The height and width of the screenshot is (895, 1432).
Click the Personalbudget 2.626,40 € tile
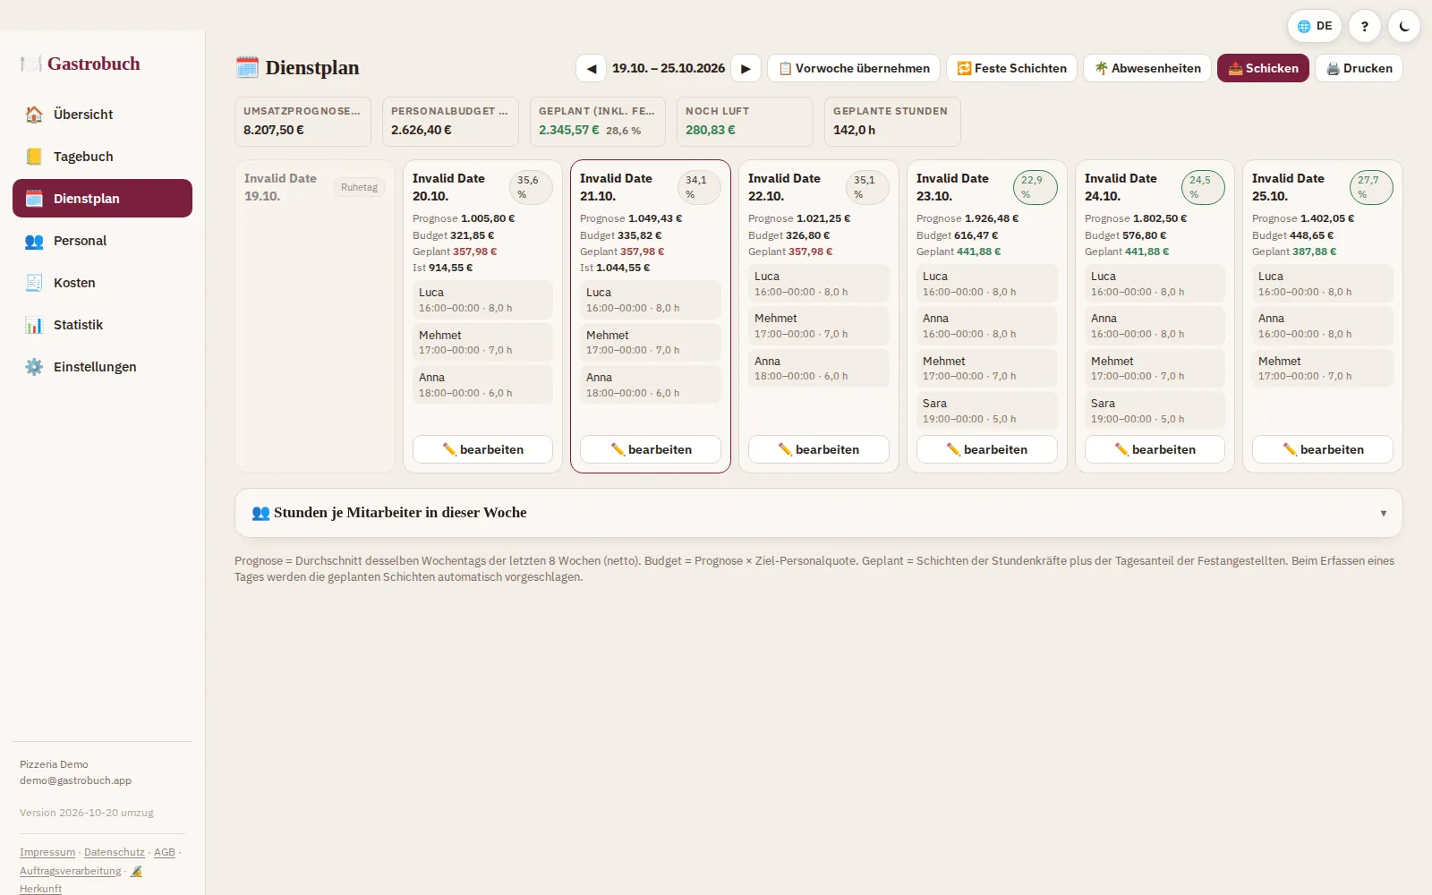pyautogui.click(x=450, y=122)
